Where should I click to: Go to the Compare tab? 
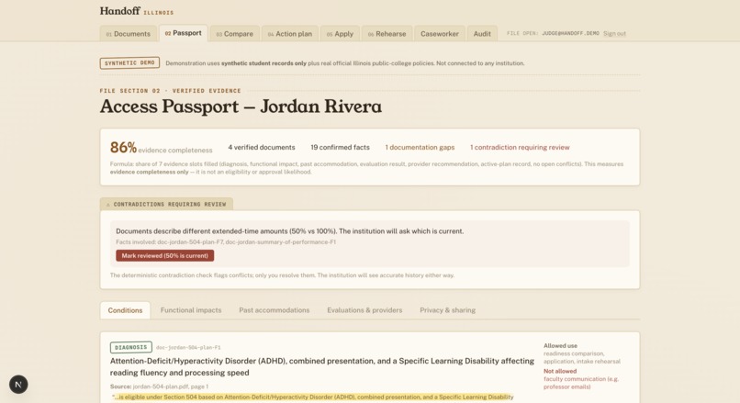point(234,33)
